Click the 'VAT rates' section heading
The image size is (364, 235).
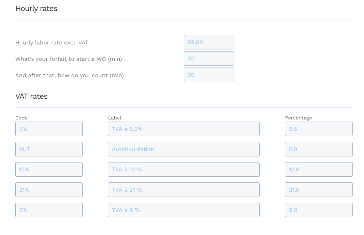[31, 96]
